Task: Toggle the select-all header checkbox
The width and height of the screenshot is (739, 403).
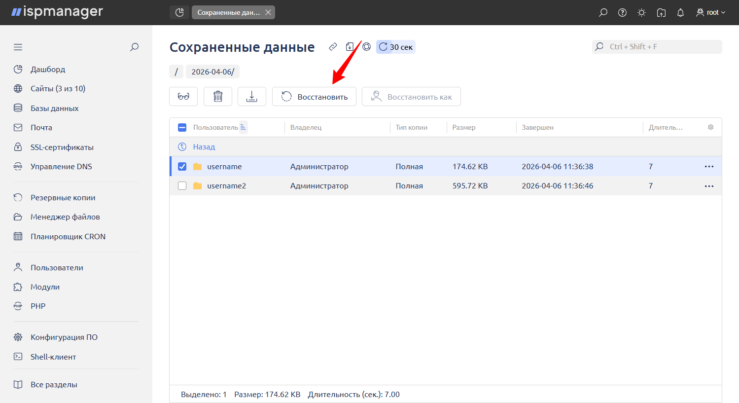Action: click(182, 128)
